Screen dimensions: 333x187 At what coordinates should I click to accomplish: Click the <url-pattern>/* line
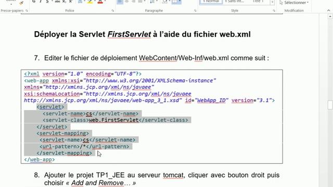tap(84, 146)
